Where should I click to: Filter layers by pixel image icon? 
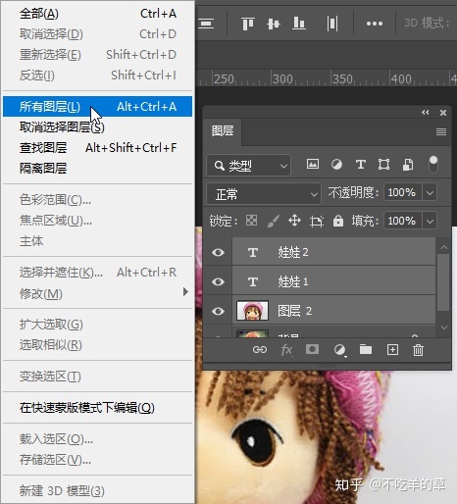coord(313,164)
